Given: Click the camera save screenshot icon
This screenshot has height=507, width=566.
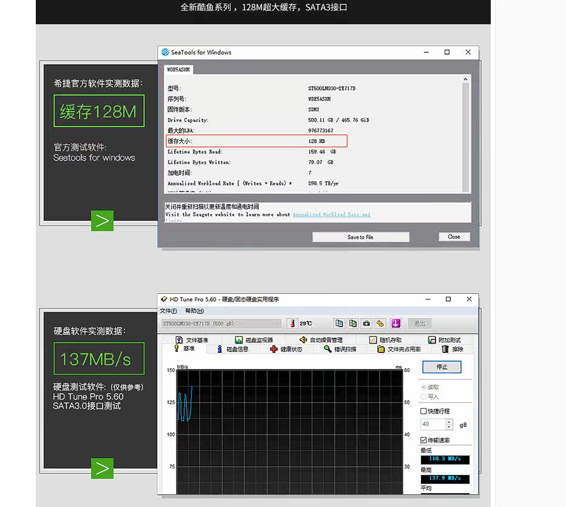Looking at the screenshot, I should [x=366, y=323].
